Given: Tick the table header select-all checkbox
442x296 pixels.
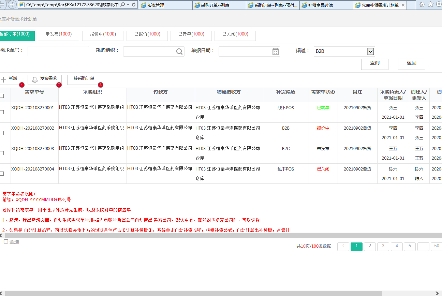Looking at the screenshot, I should (2, 96).
